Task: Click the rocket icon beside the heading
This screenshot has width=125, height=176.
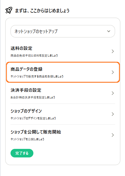Action: [x=9, y=10]
